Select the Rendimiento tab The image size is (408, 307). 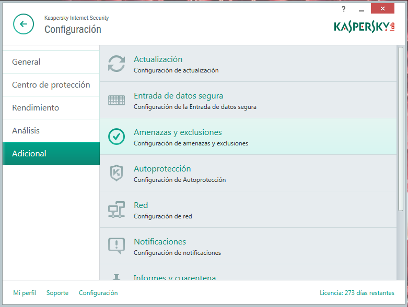coord(51,108)
